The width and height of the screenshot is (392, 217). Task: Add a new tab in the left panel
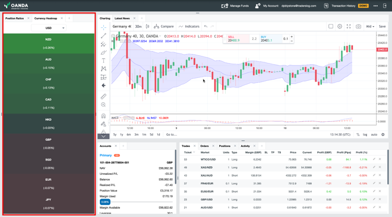click(x=69, y=18)
